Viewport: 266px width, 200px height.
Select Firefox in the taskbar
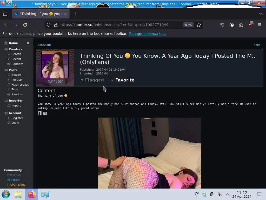[32, 194]
